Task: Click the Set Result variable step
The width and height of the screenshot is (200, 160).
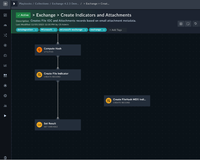Action: [58, 125]
